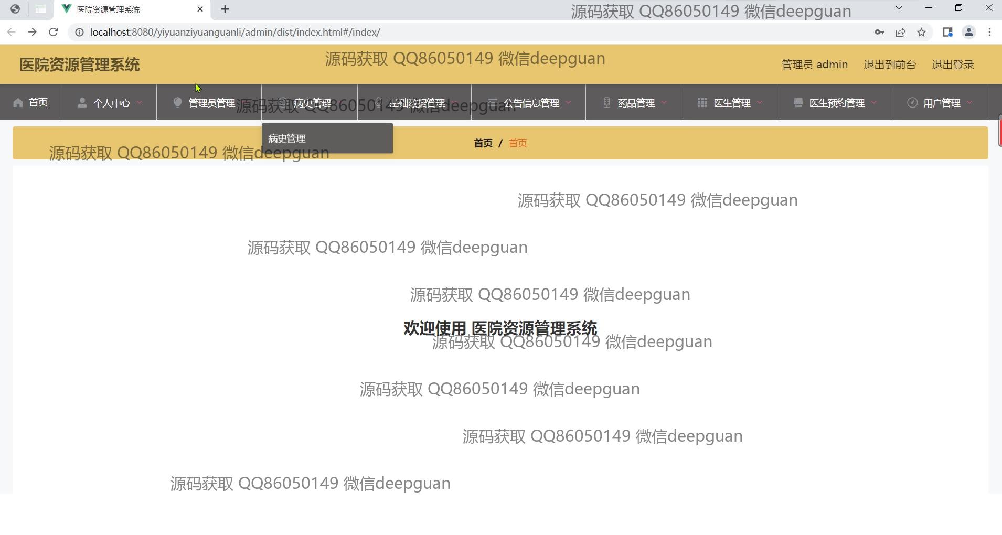
Task: Click the 管理员 admin account label
Action: click(815, 65)
